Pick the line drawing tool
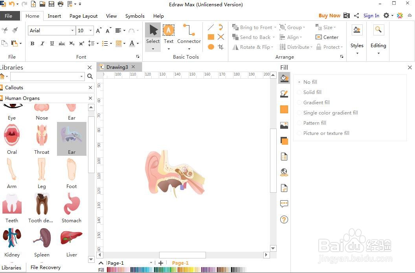Image resolution: width=415 pixels, height=273 pixels. tap(211, 27)
